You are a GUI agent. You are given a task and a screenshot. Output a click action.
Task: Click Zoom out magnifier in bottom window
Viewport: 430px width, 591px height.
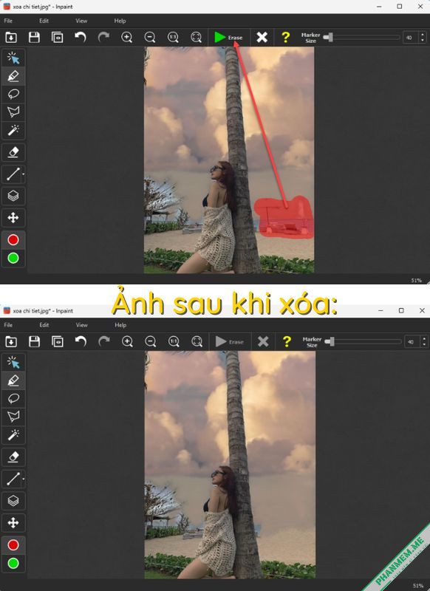point(151,341)
